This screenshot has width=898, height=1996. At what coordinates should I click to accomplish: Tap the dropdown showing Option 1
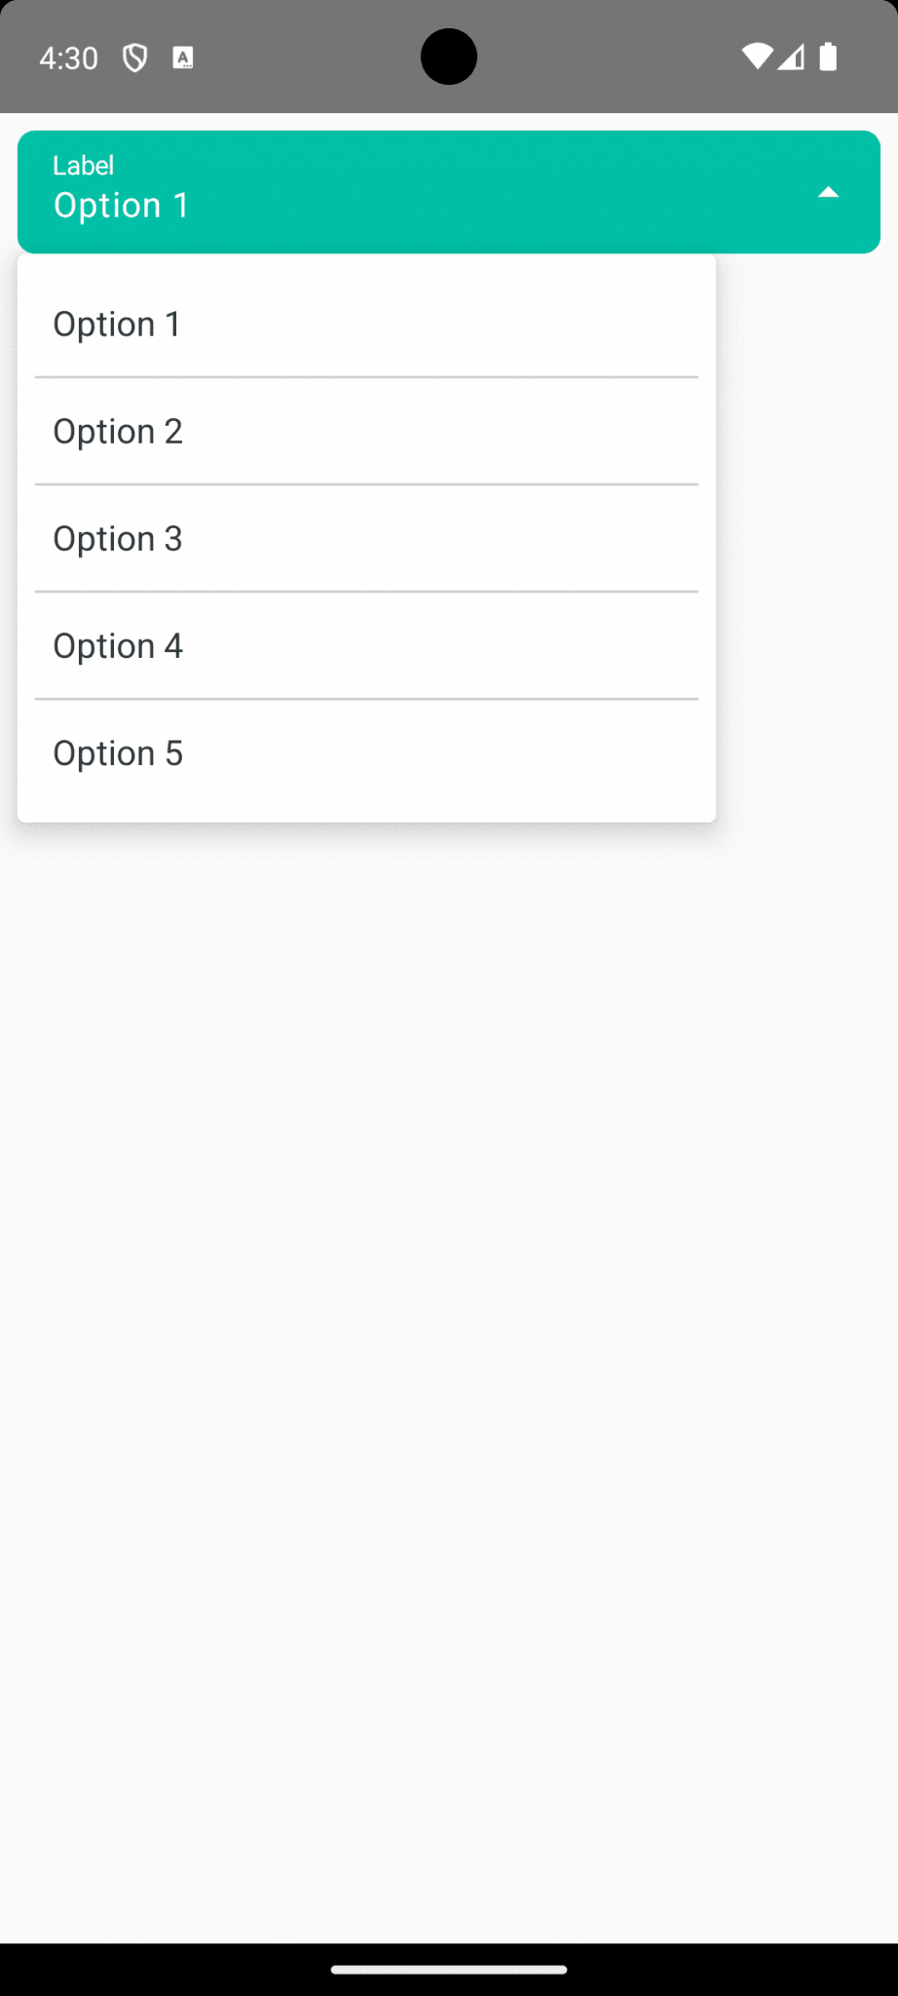[448, 191]
